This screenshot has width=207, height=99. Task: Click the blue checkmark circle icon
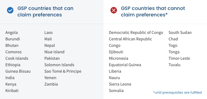(x=10, y=10)
